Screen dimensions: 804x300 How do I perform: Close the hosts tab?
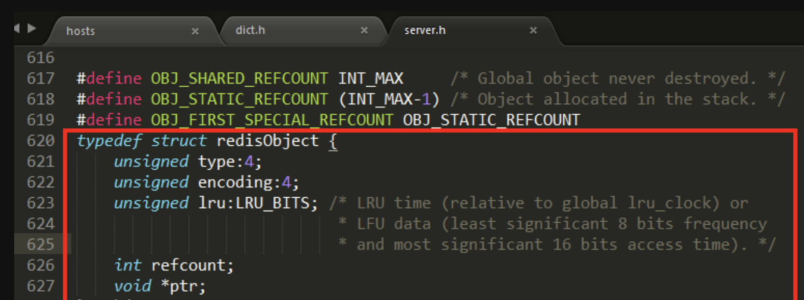tap(195, 31)
